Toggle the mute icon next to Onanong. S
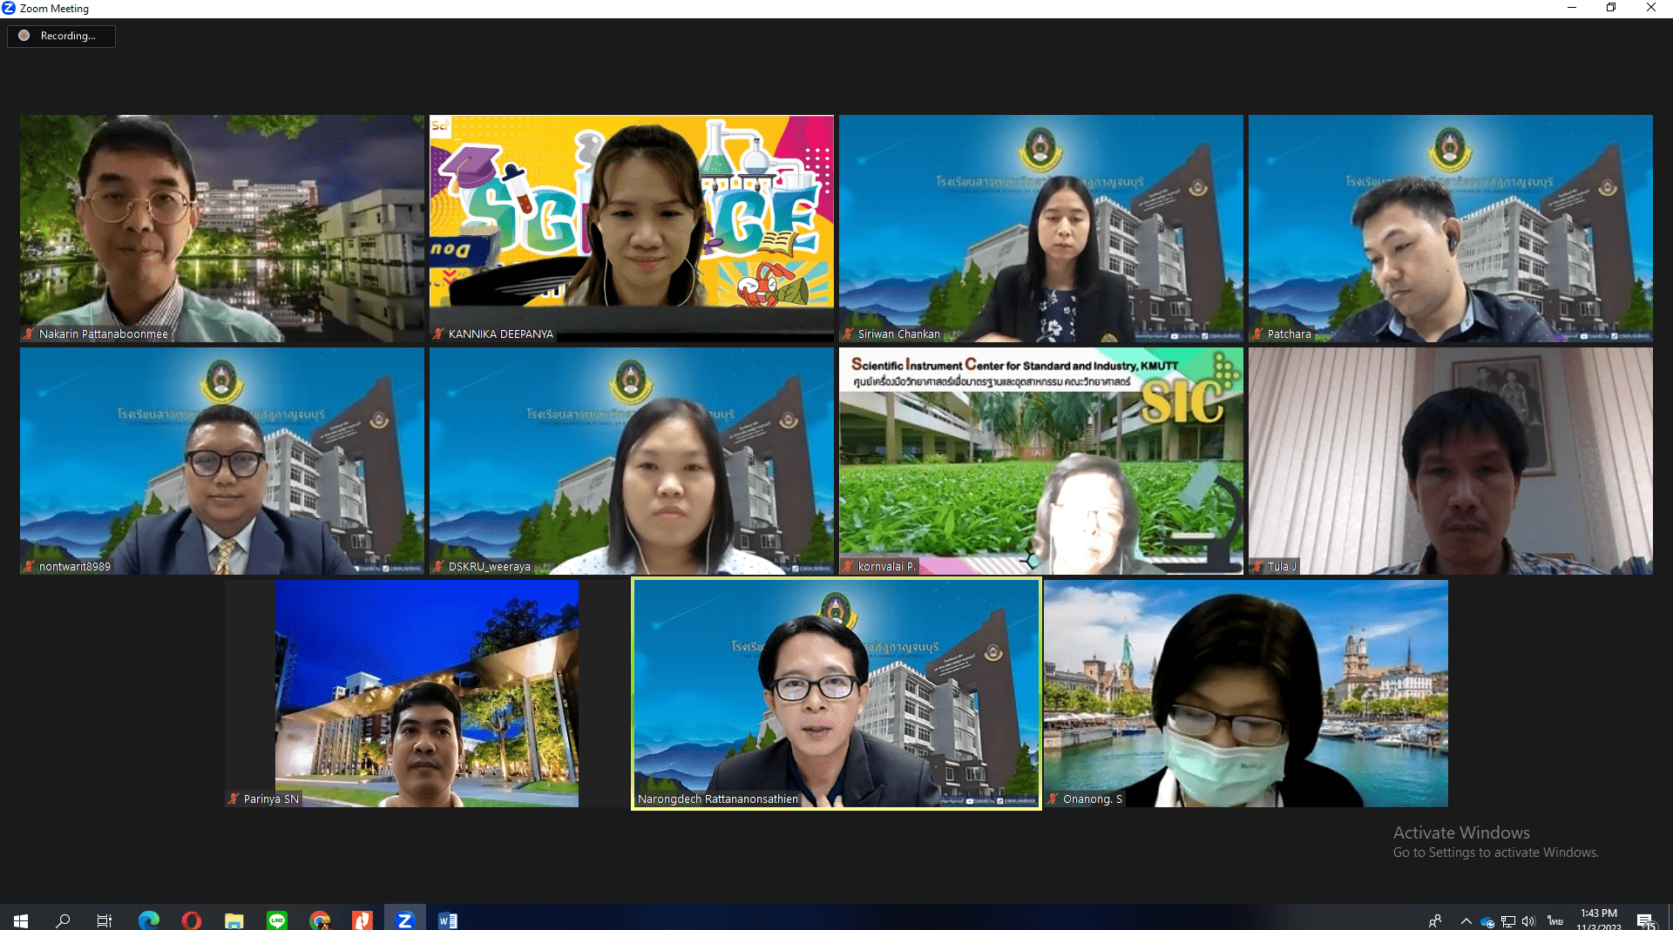The width and height of the screenshot is (1673, 930). pyautogui.click(x=1051, y=799)
